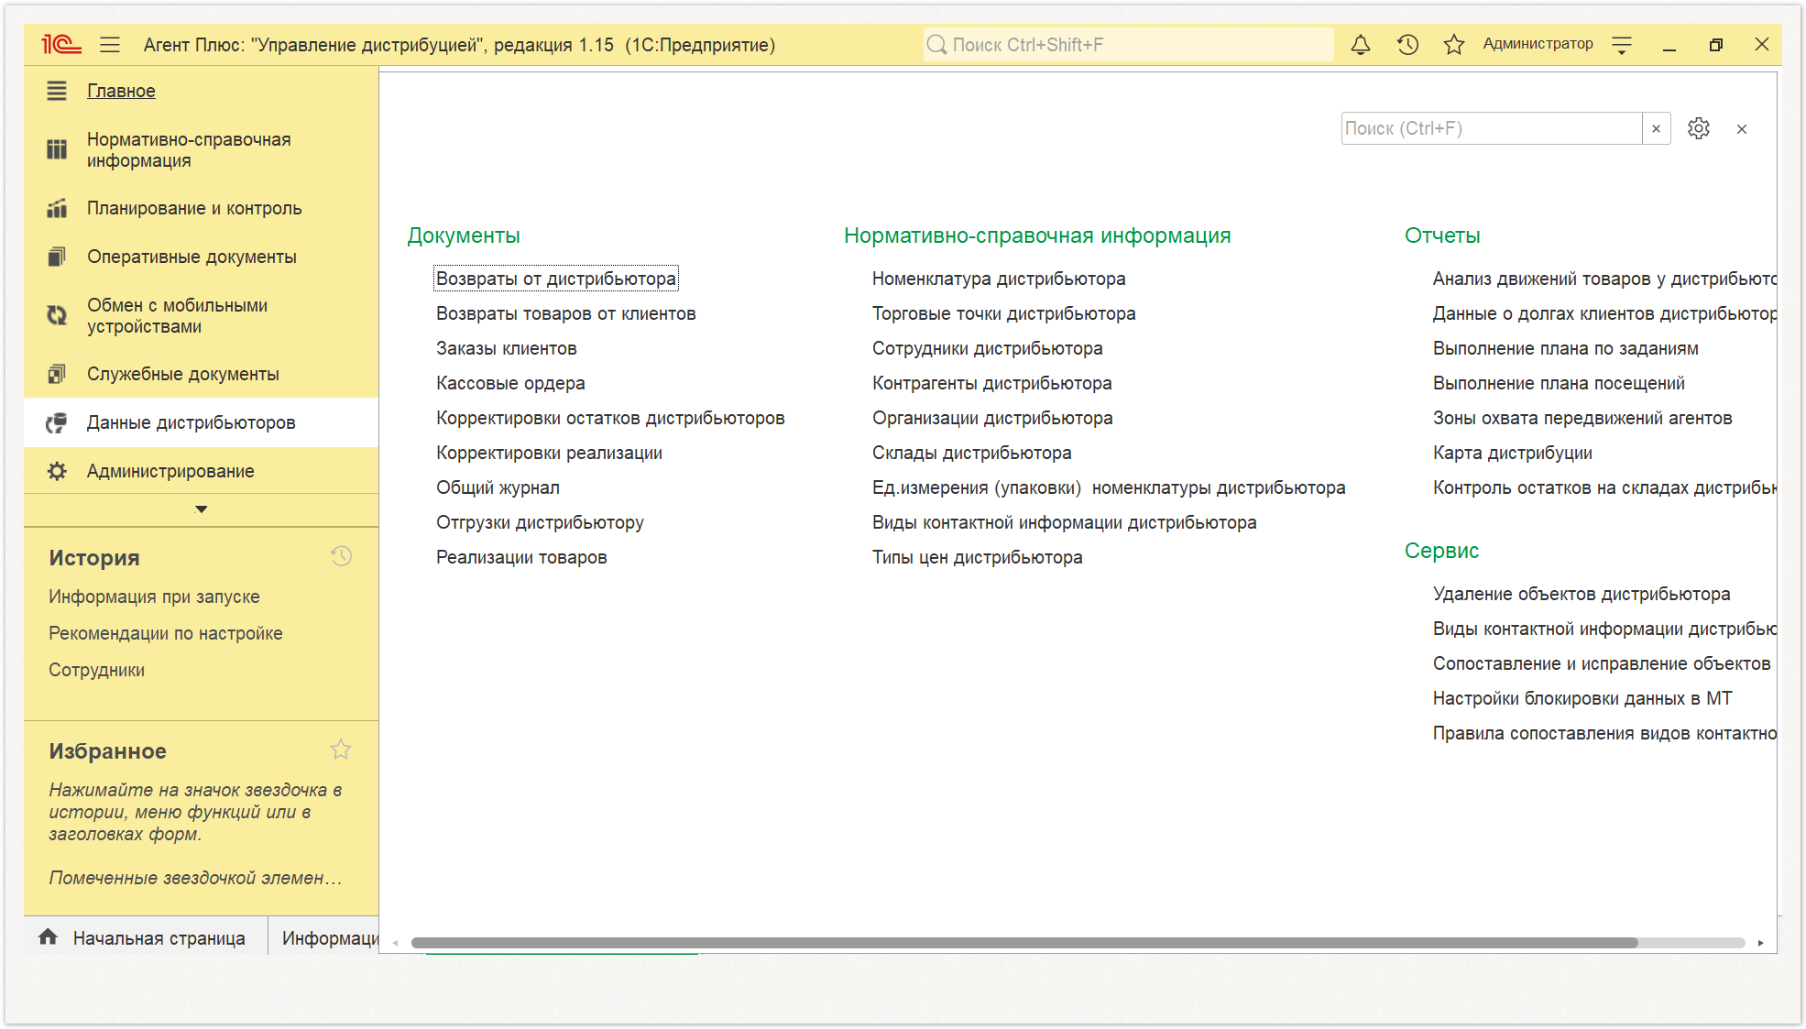The image size is (1806, 1029).
Task: Switch to the Информация tab
Action: click(330, 938)
